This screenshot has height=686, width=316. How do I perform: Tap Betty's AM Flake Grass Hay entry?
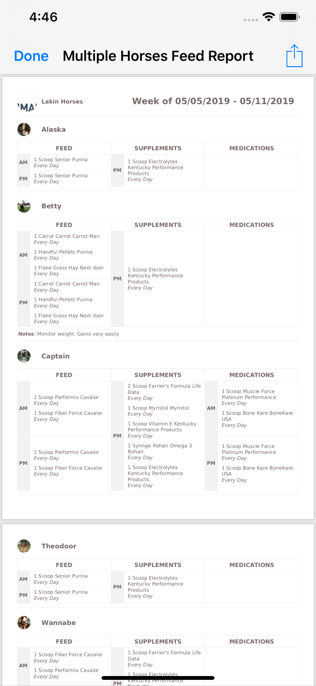pyautogui.click(x=69, y=271)
